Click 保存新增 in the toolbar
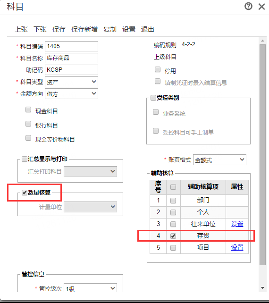Screen dimensions: 269x303 coord(84,29)
